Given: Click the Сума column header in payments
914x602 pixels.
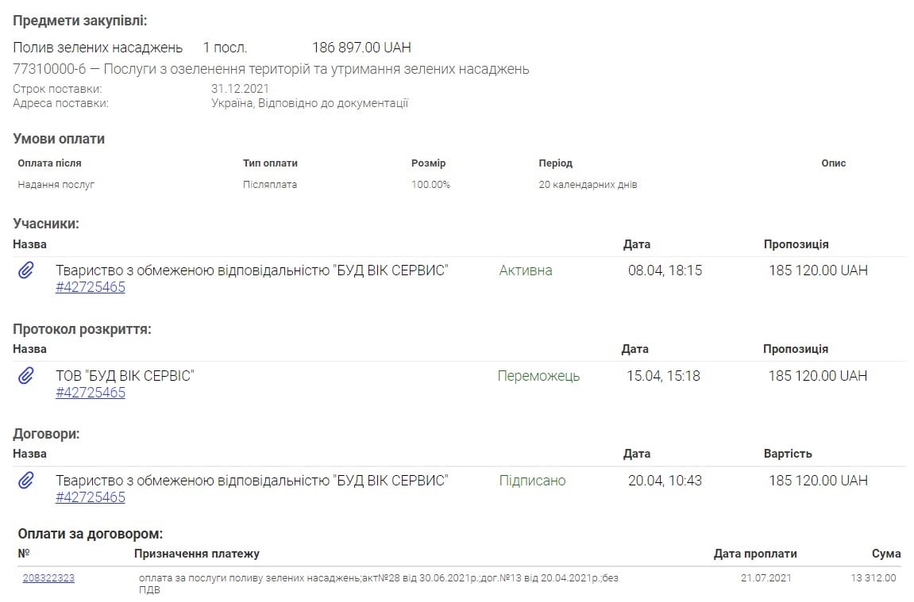Looking at the screenshot, I should (x=886, y=554).
